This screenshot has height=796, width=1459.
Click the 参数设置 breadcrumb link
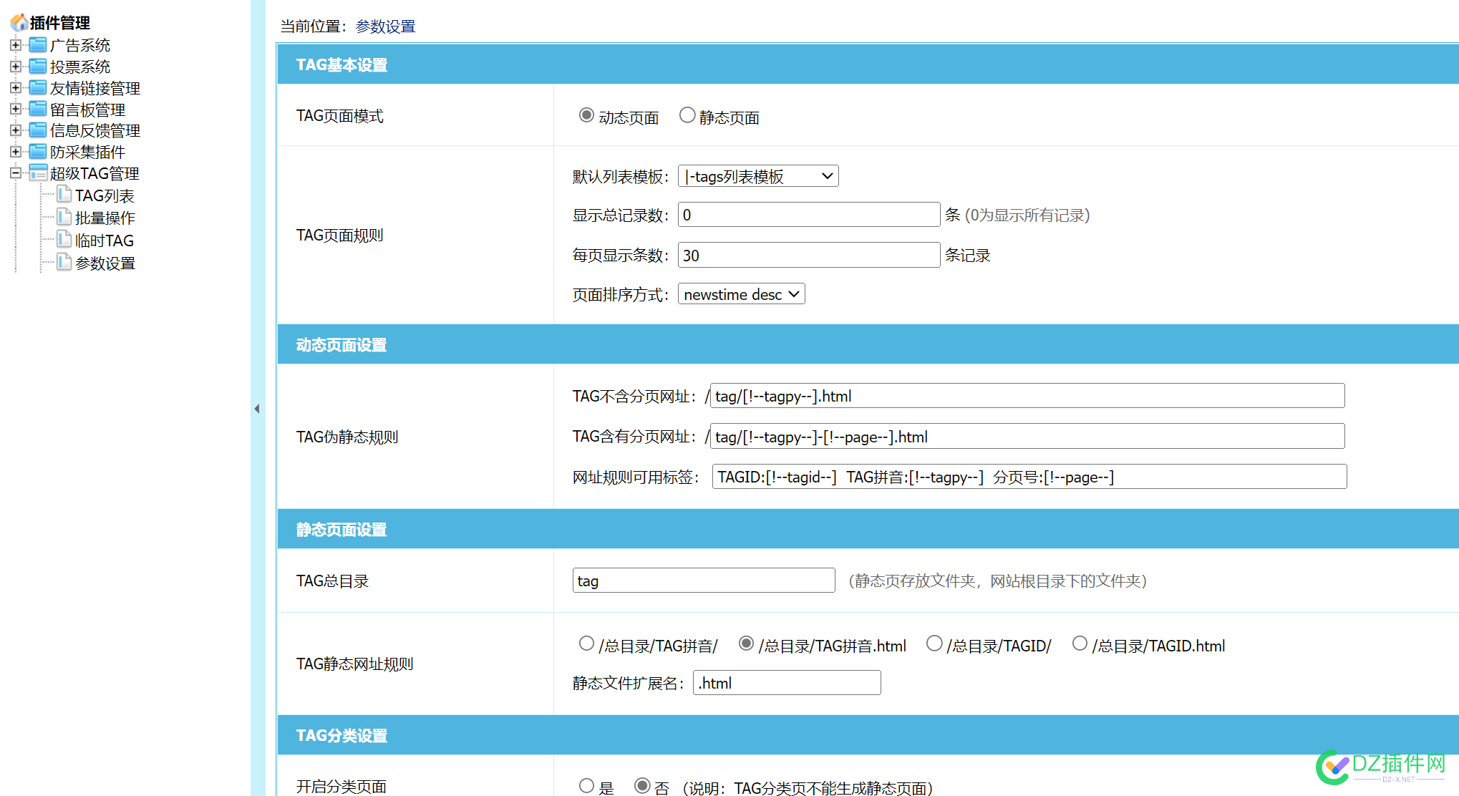click(385, 26)
